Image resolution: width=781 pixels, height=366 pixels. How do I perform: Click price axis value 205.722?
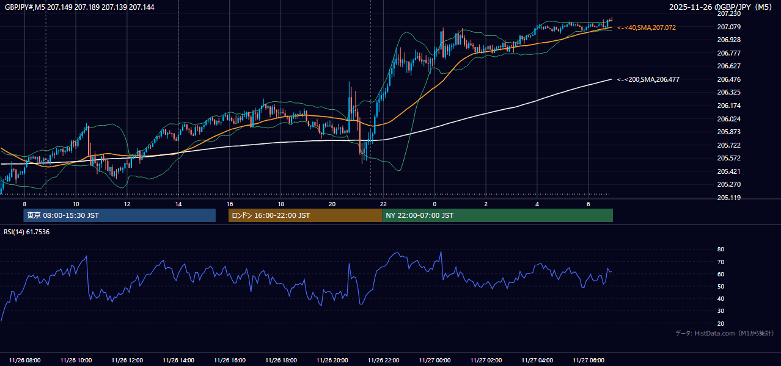[728, 145]
